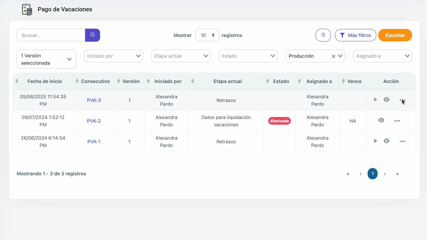Open the Producción environment dropdown arrow
Viewport: 427px width, 240px height.
tap(340, 56)
